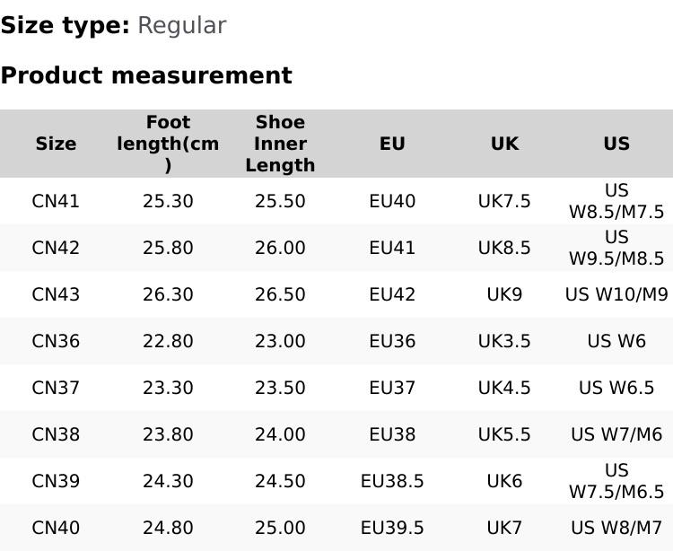The height and width of the screenshot is (551, 673).
Task: Select the CN43 size cell
Action: [x=56, y=294]
